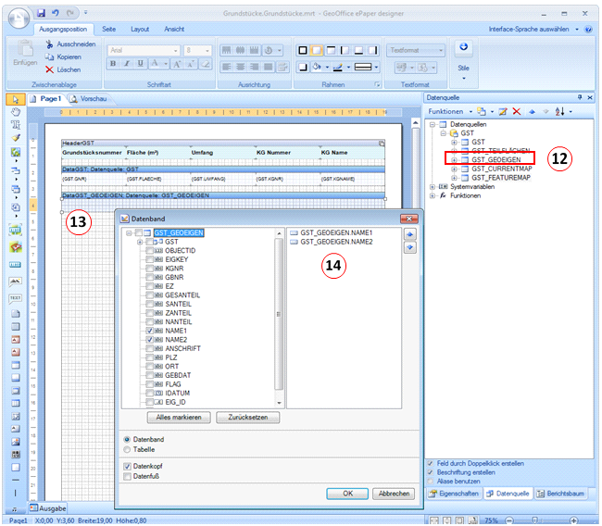This screenshot has width=602, height=526.
Task: Open the Berichtsbaum tab
Action: (x=561, y=494)
